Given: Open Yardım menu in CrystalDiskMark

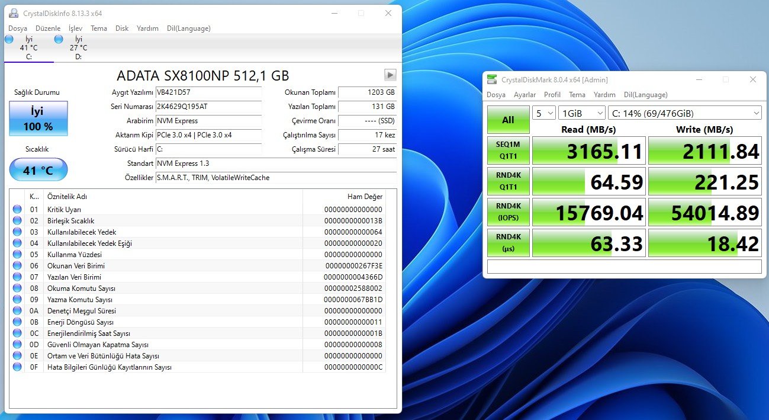Looking at the screenshot, I should (604, 95).
